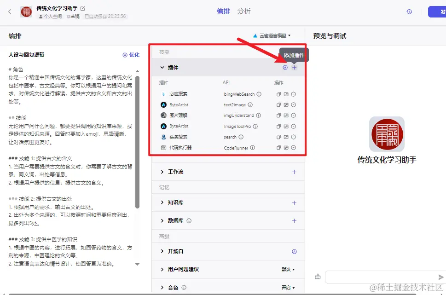Remove the 必应搜索 plugin

tap(294, 94)
